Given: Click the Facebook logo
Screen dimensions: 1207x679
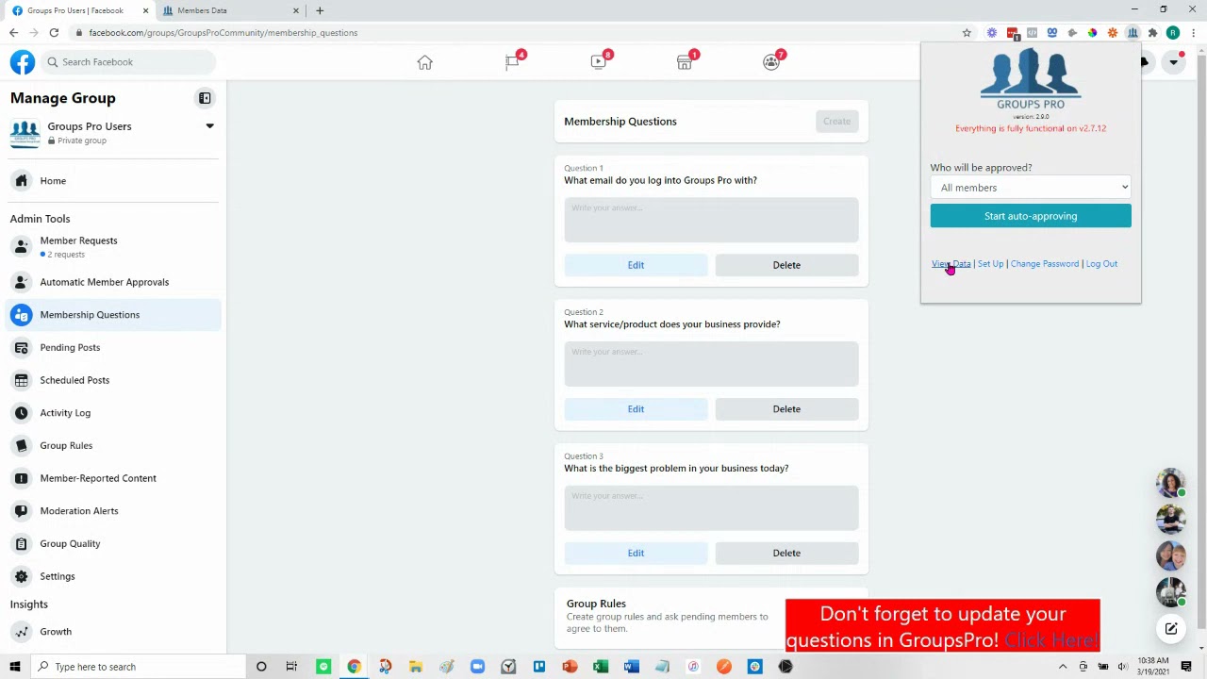Looking at the screenshot, I should coord(23,62).
